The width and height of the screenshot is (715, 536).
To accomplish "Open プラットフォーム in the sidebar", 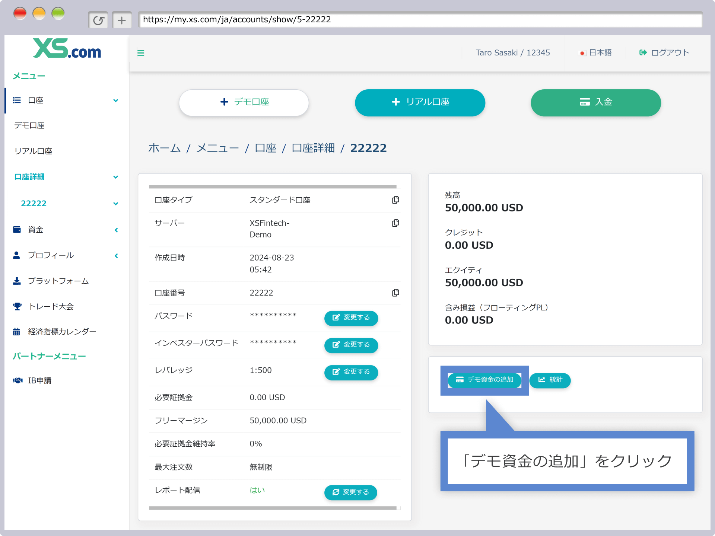I will 58,281.
